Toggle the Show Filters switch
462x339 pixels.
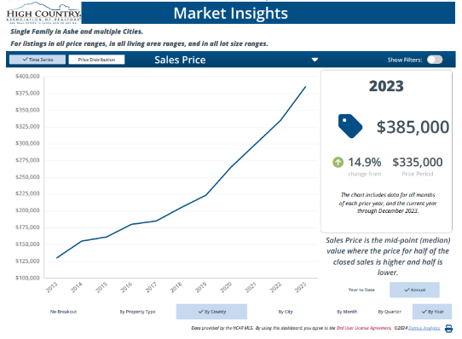[435, 60]
